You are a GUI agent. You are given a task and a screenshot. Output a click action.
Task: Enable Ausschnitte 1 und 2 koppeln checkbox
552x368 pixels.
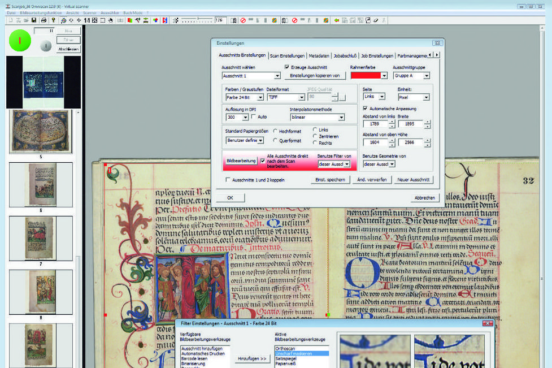tap(228, 180)
